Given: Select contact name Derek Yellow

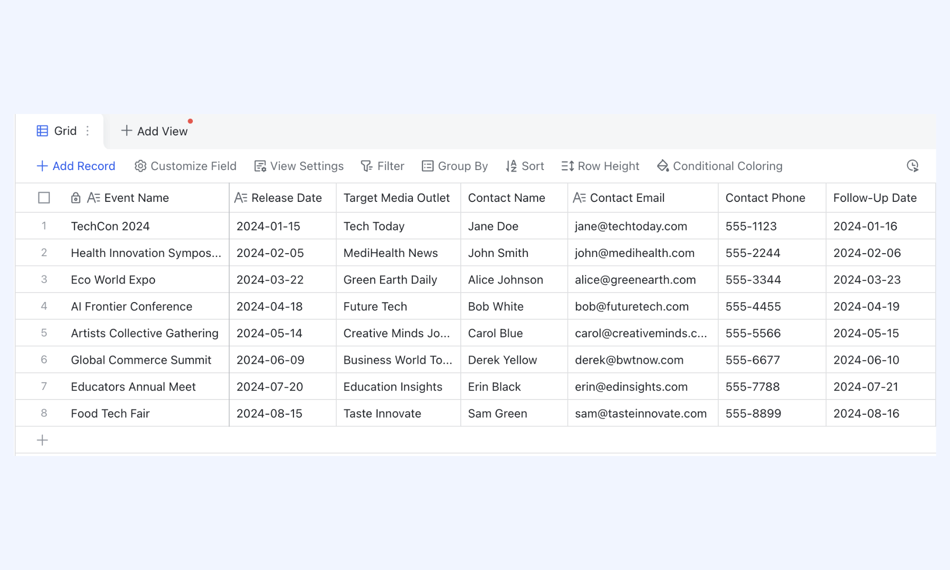Looking at the screenshot, I should 514,360.
